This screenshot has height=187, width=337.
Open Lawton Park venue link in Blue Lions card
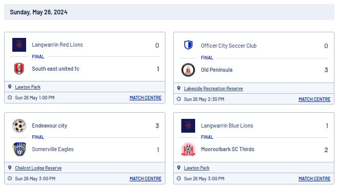pyautogui.click(x=197, y=168)
